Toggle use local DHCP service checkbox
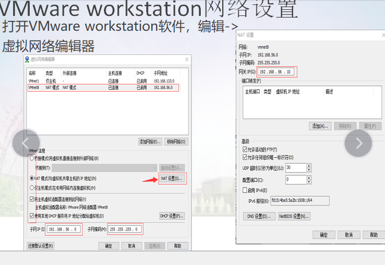Image resolution: width=385 pixels, height=265 pixels. [x=32, y=216]
